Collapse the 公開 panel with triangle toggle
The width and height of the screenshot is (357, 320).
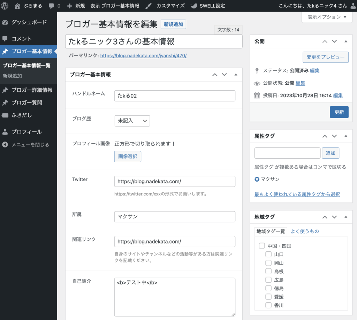click(x=346, y=41)
